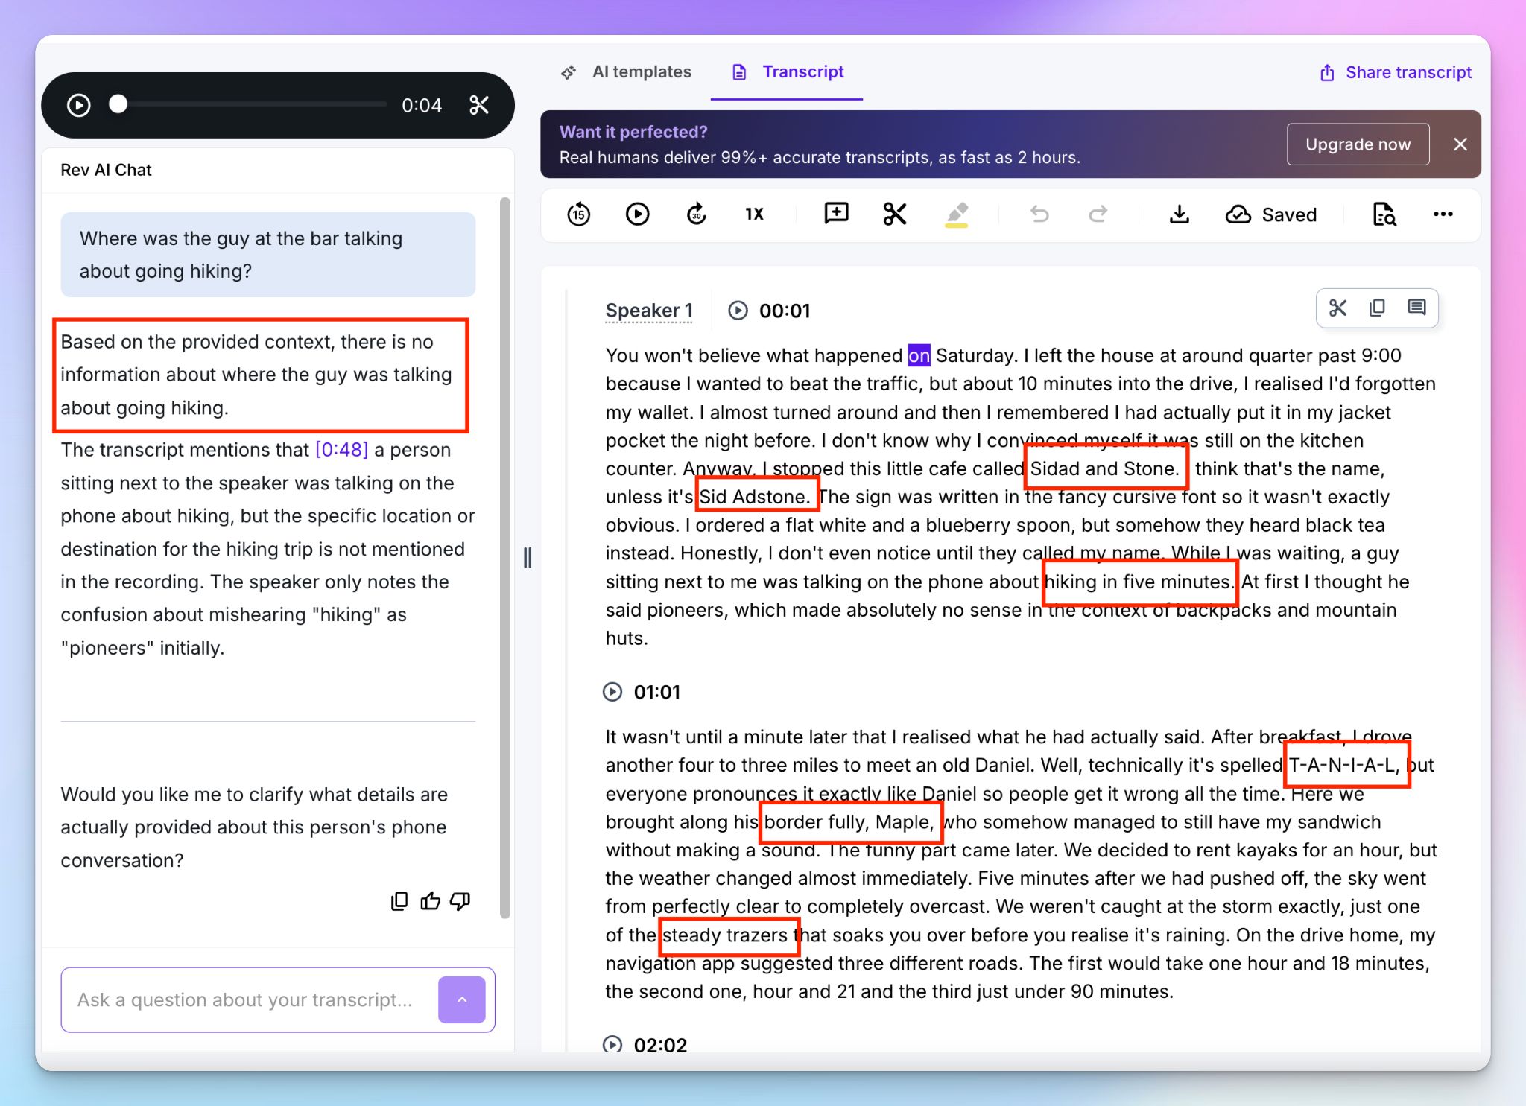Skip forward 30 seconds
This screenshot has width=1526, height=1106.
click(696, 214)
